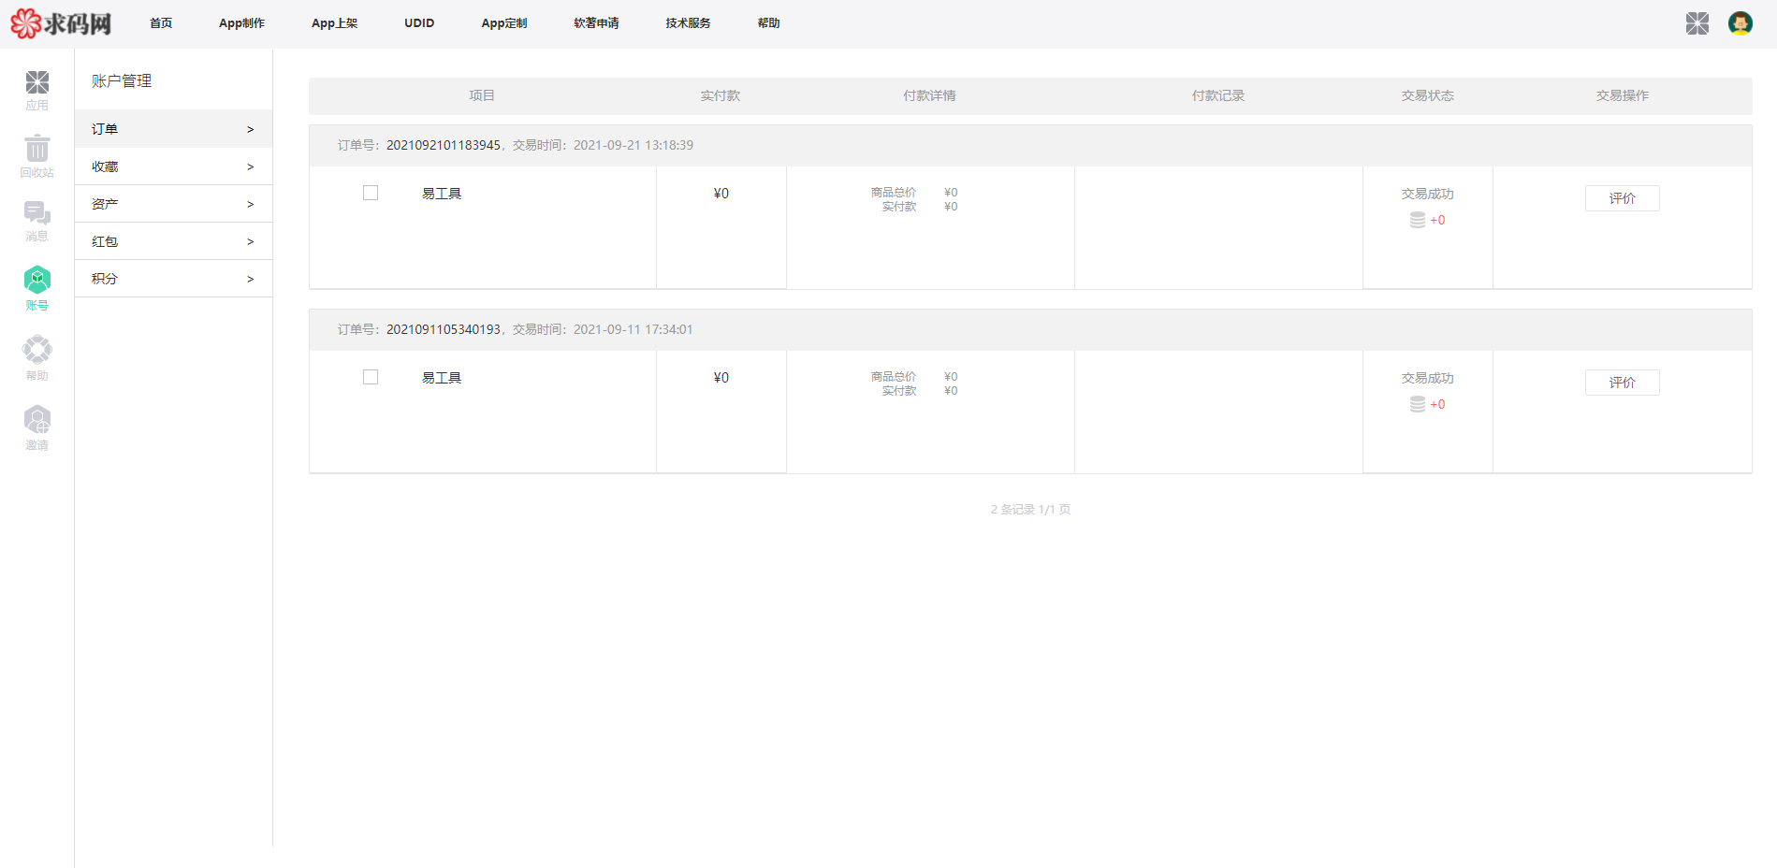Expand the 收藏 favorites menu row
Viewport: 1777px width, 868px height.
point(173,166)
